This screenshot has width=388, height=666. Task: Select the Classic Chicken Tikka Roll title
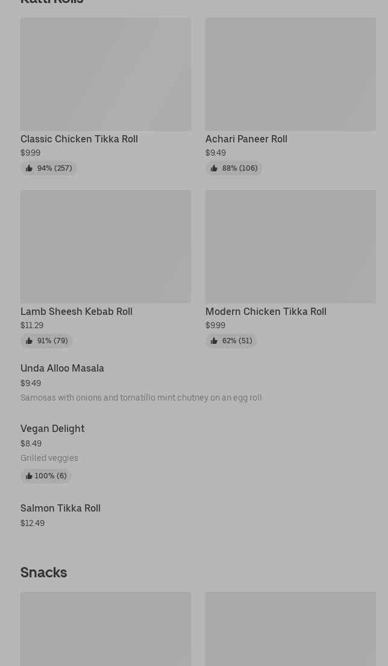79,139
